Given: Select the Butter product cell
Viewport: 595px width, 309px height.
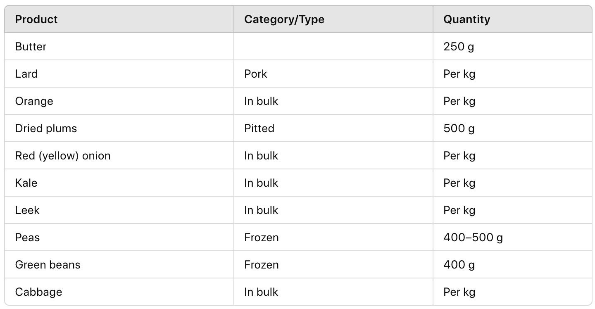Looking at the screenshot, I should 31,47.
